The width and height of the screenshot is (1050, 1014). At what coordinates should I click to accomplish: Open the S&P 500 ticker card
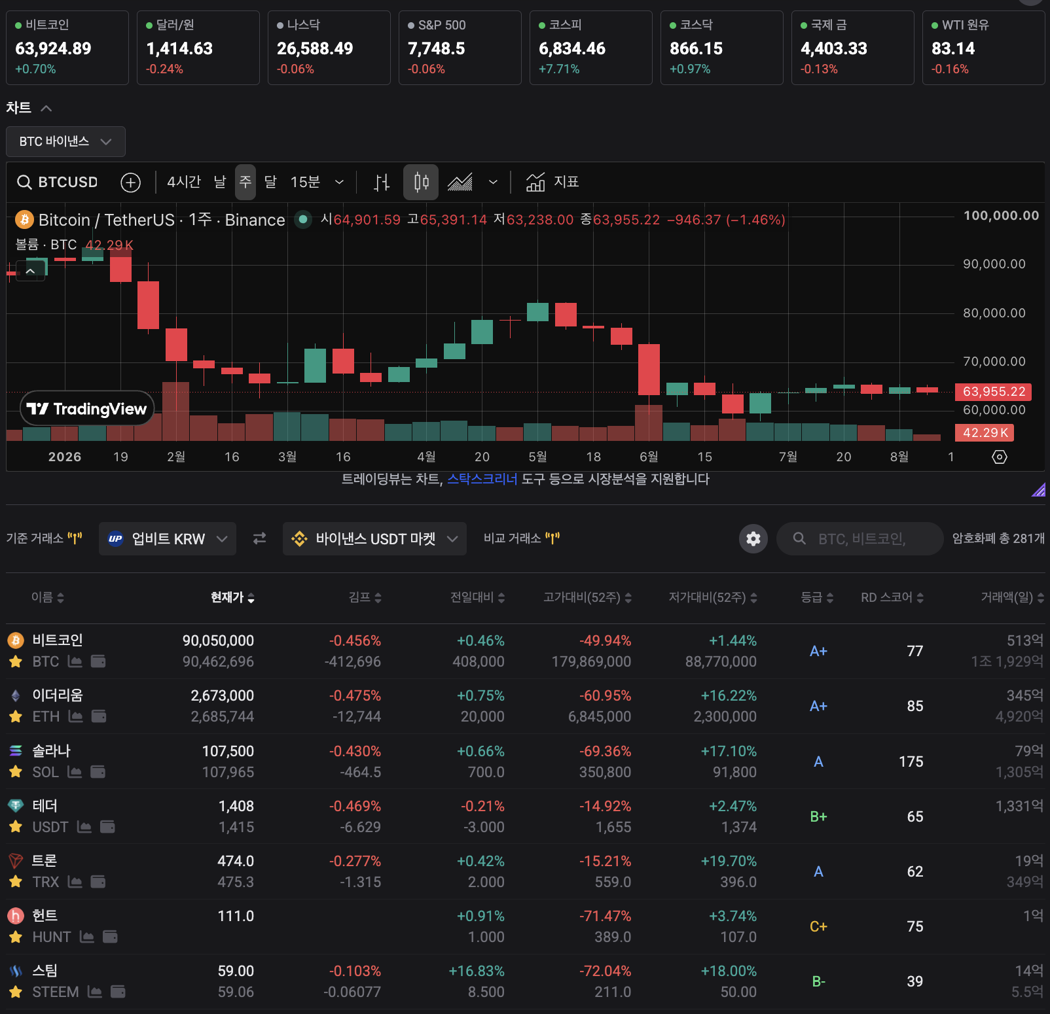point(460,48)
